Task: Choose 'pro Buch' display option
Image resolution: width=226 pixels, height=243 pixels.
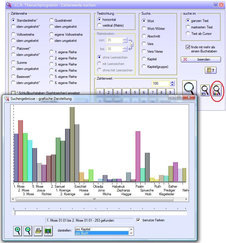Action: 102,233
